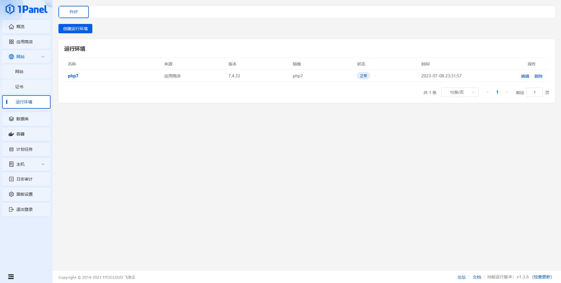Click the v1.3.6 version text
561x283 pixels.
[523, 277]
